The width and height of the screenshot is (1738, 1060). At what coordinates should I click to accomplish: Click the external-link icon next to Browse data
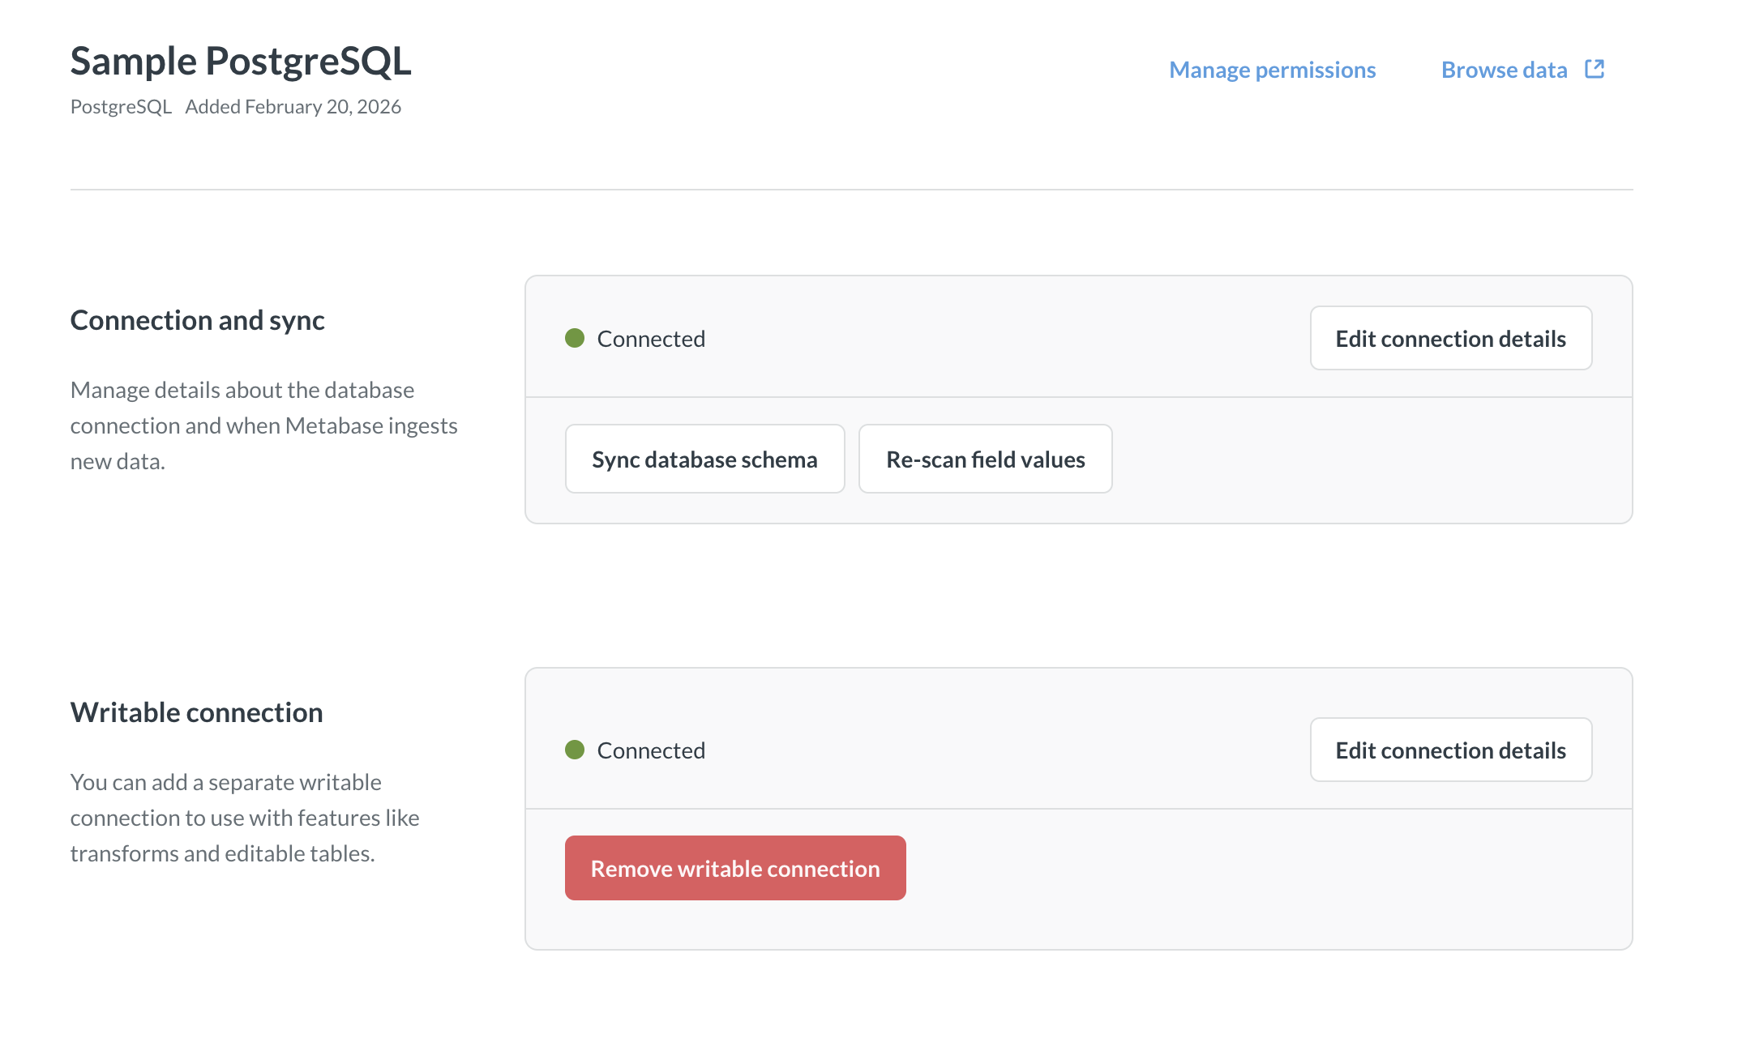tap(1594, 69)
